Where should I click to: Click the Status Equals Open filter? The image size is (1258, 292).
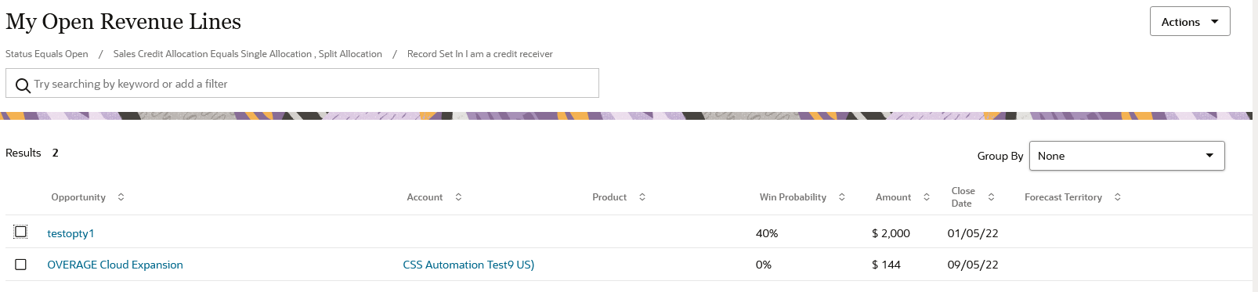[47, 54]
